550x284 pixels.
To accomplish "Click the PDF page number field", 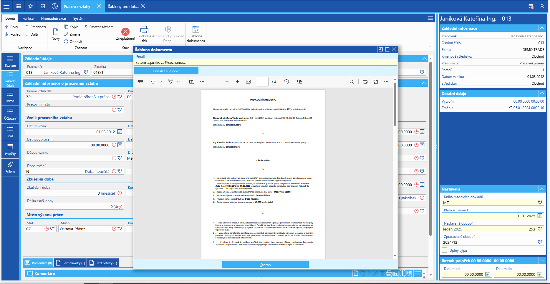I will 262,82.
